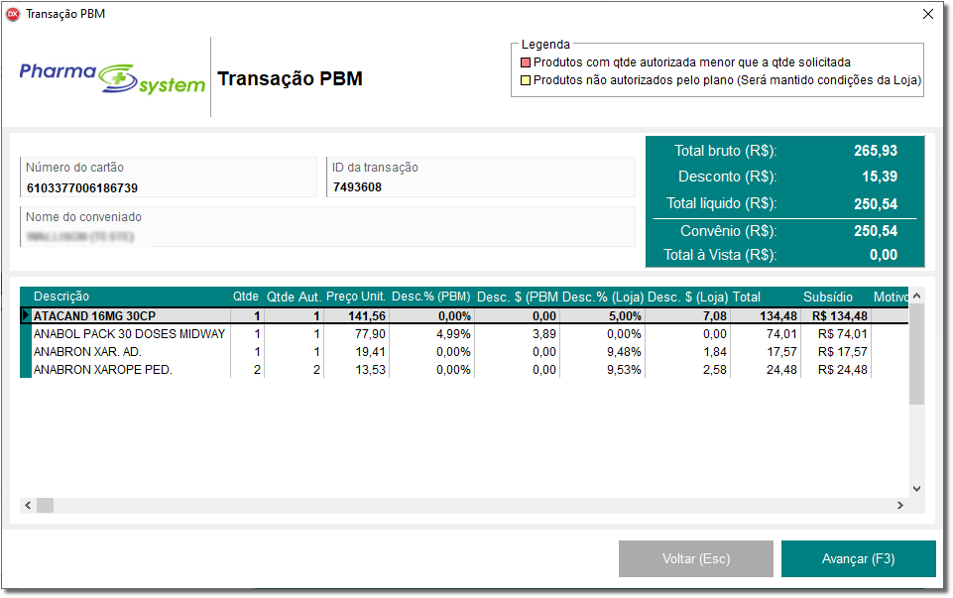The width and height of the screenshot is (953, 598).
Task: Click the Pharma System logo
Action: (112, 78)
